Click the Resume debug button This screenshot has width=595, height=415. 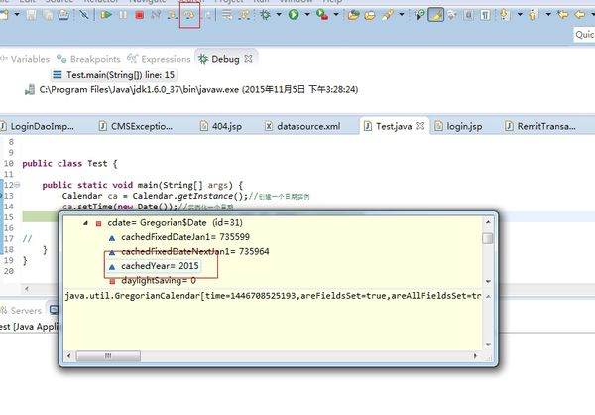tap(106, 15)
